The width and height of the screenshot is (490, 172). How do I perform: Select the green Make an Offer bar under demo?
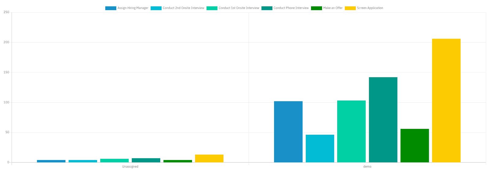point(415,145)
